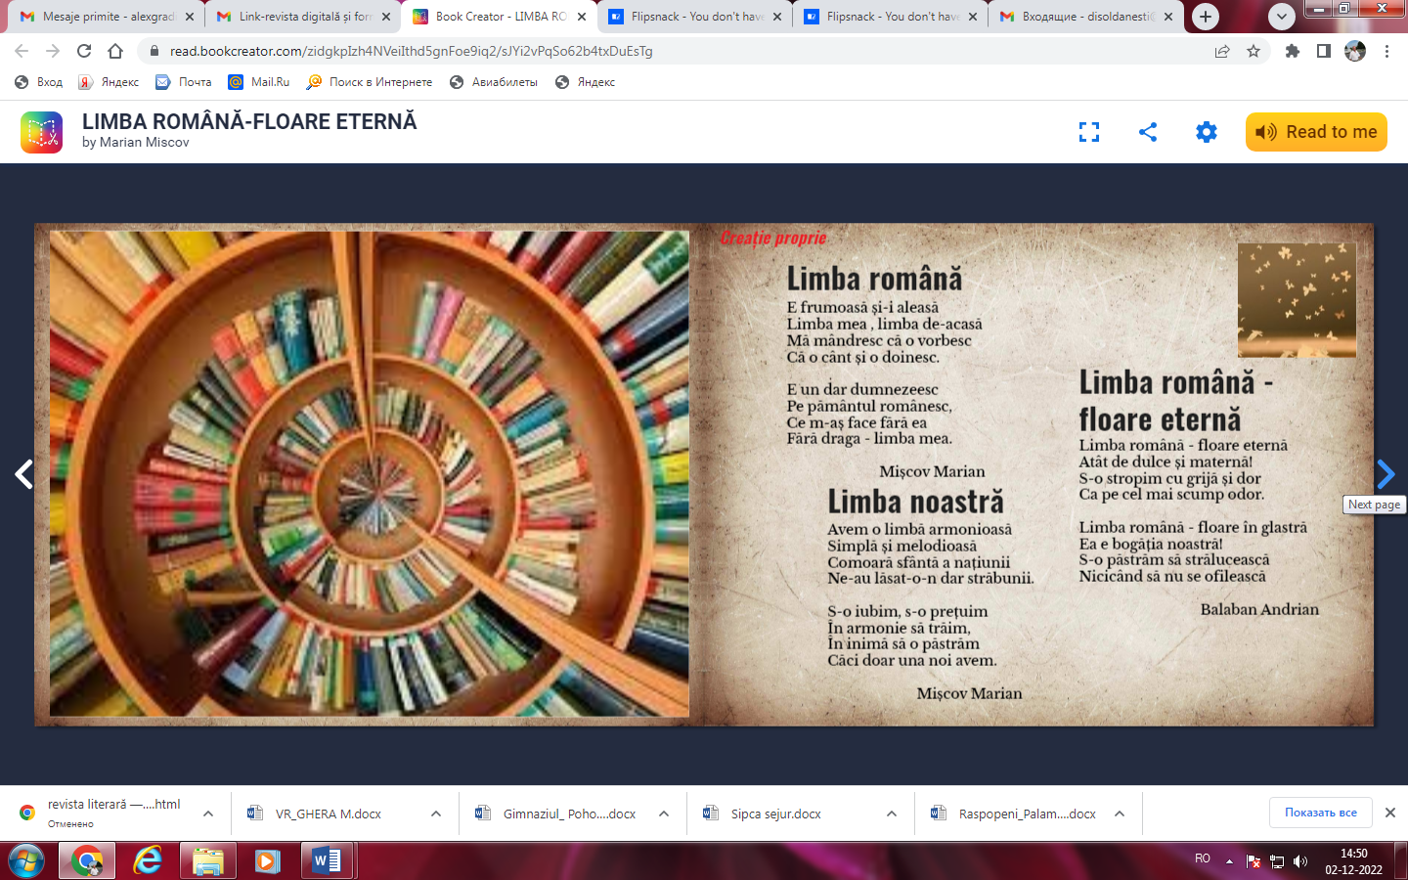Enter fullscreen mode in Book Creator
The image size is (1408, 880).
tap(1089, 132)
